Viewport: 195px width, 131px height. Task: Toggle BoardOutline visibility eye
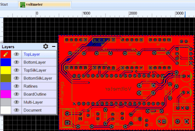(x=16, y=94)
